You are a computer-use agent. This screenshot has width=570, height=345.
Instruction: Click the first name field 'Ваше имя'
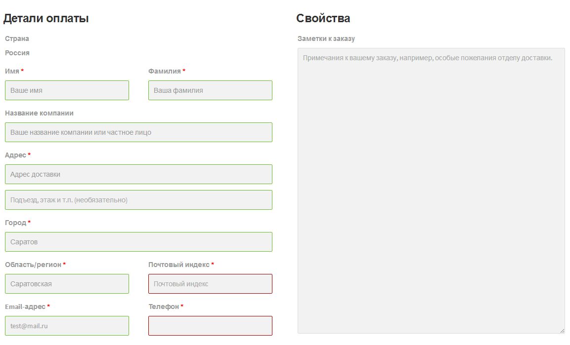pyautogui.click(x=67, y=90)
